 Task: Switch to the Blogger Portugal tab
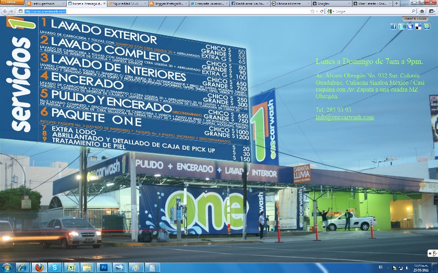click(168, 3)
